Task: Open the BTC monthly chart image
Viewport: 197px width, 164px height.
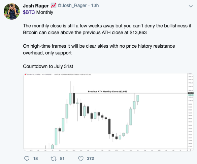Action: coord(108,112)
